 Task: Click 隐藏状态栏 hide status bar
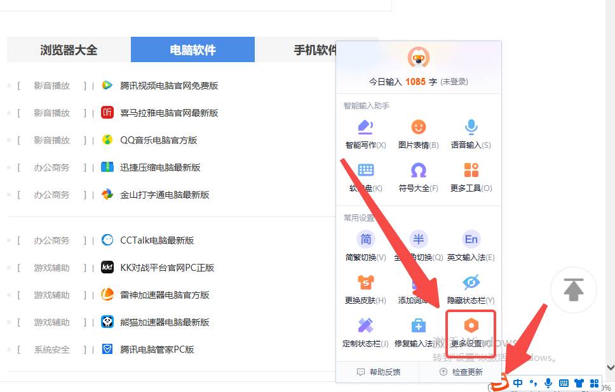(471, 290)
